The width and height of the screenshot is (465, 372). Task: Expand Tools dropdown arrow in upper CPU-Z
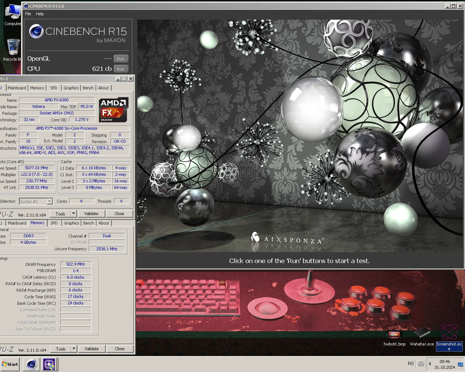point(73,214)
